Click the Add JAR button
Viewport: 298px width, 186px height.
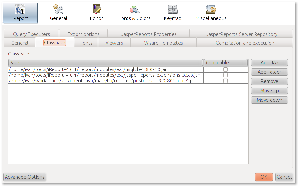tap(269, 63)
